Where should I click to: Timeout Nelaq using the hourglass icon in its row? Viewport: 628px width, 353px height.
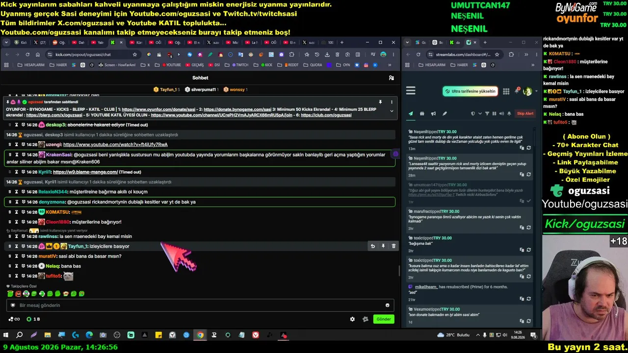[17, 266]
